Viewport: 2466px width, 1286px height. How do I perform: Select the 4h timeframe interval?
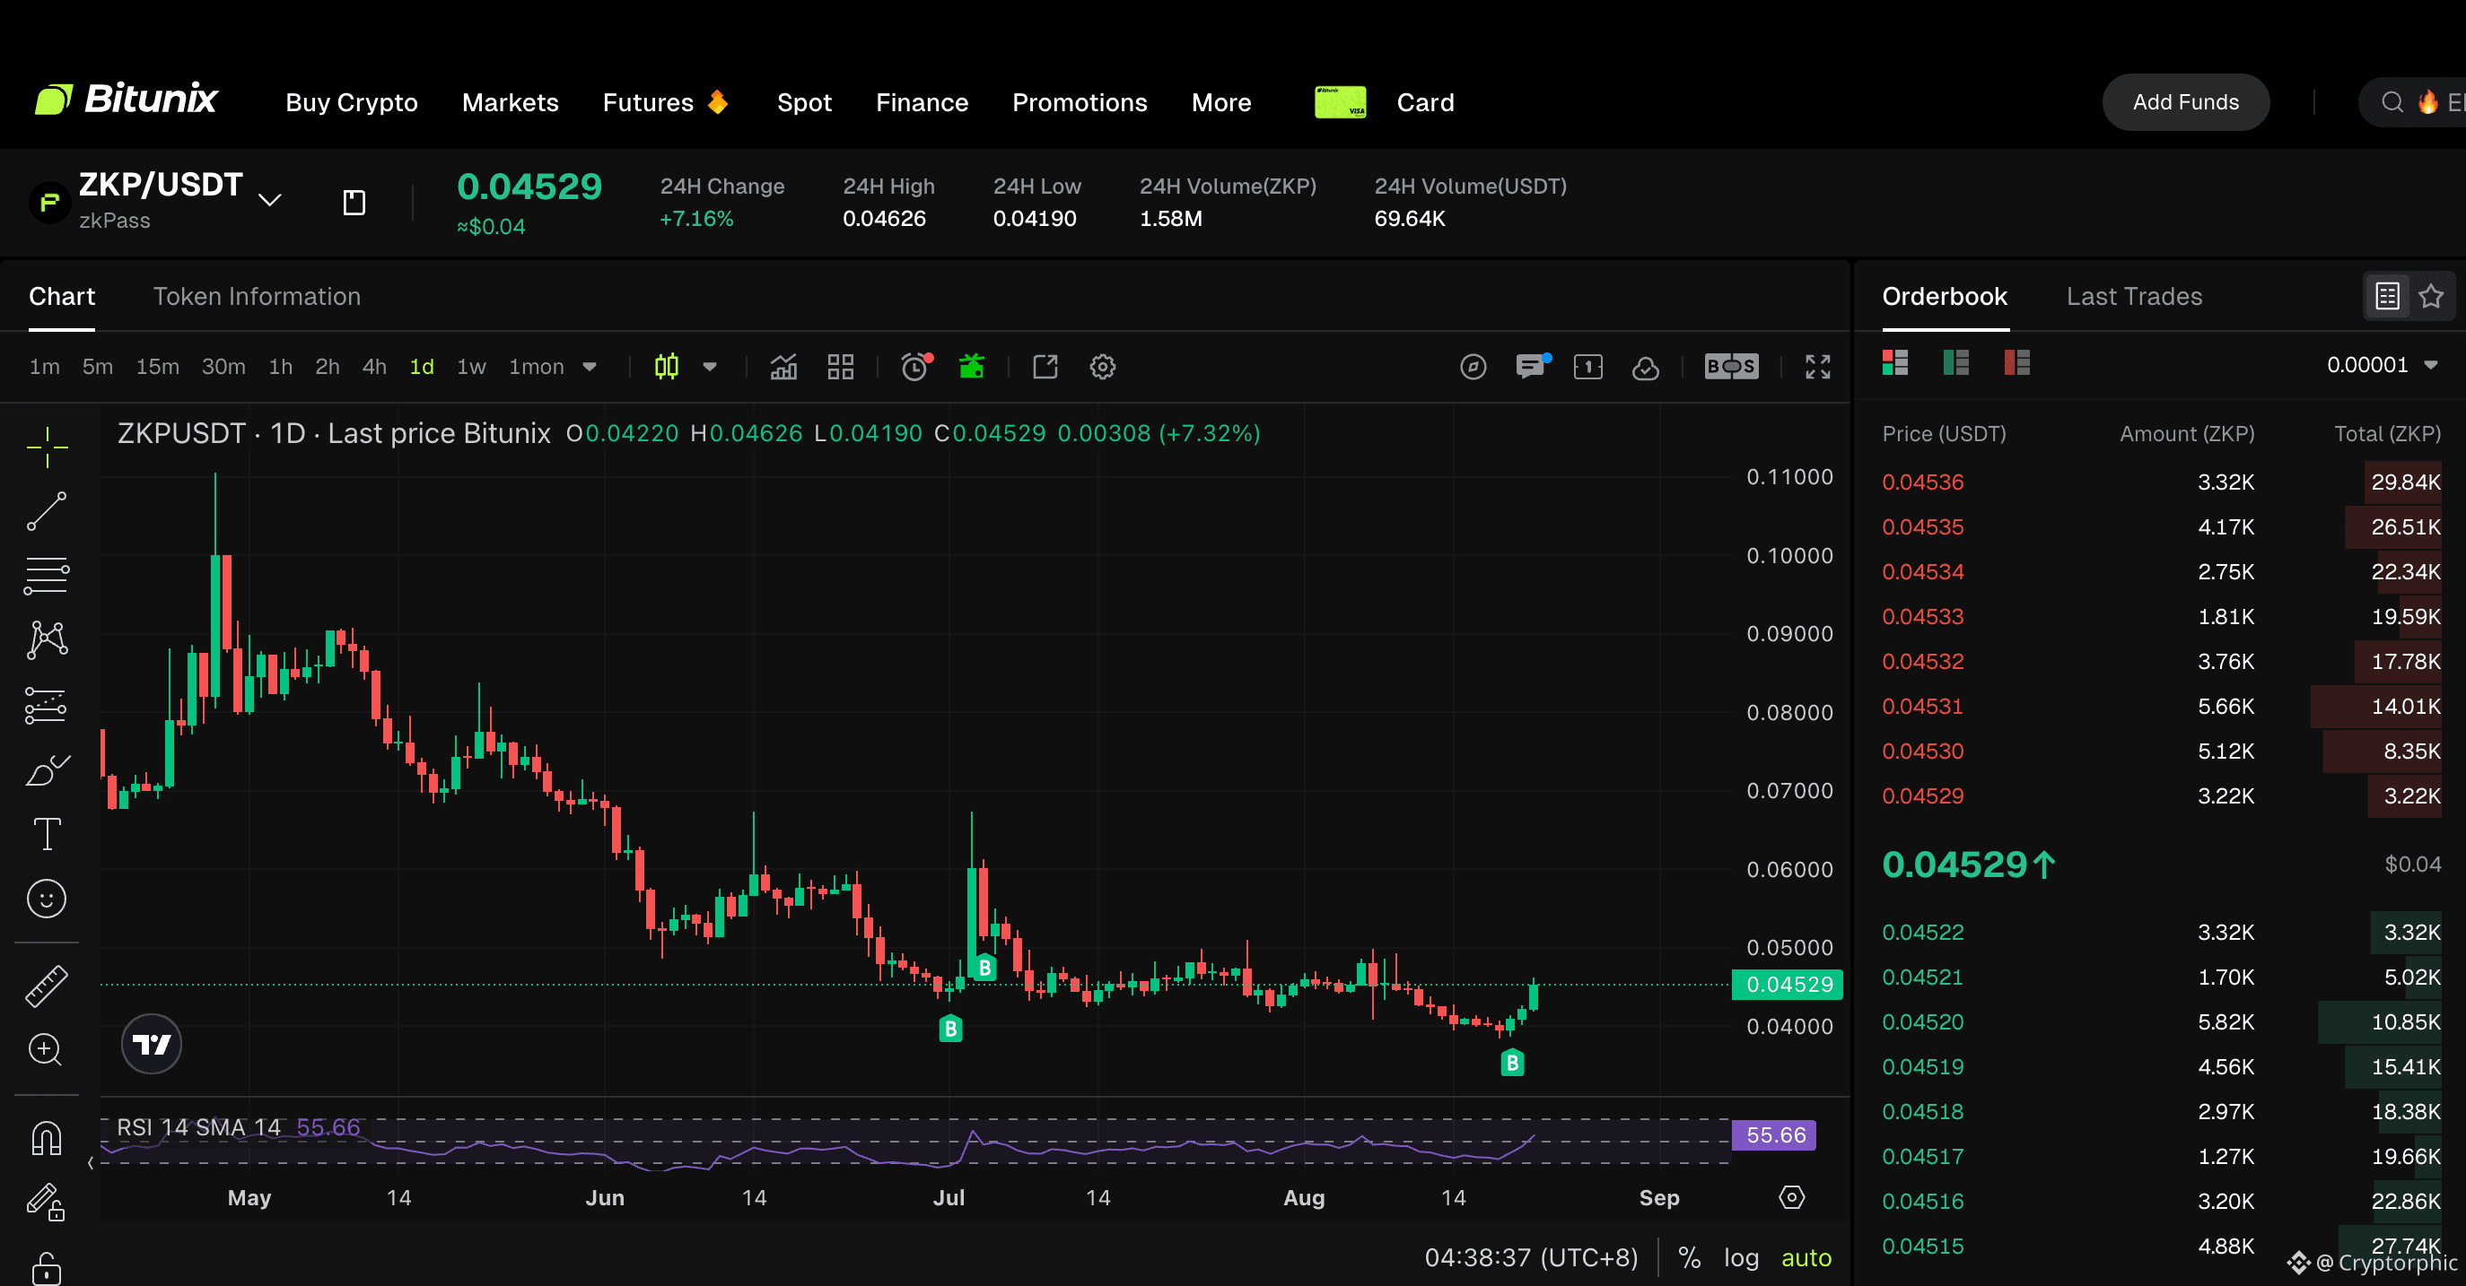[x=374, y=367]
